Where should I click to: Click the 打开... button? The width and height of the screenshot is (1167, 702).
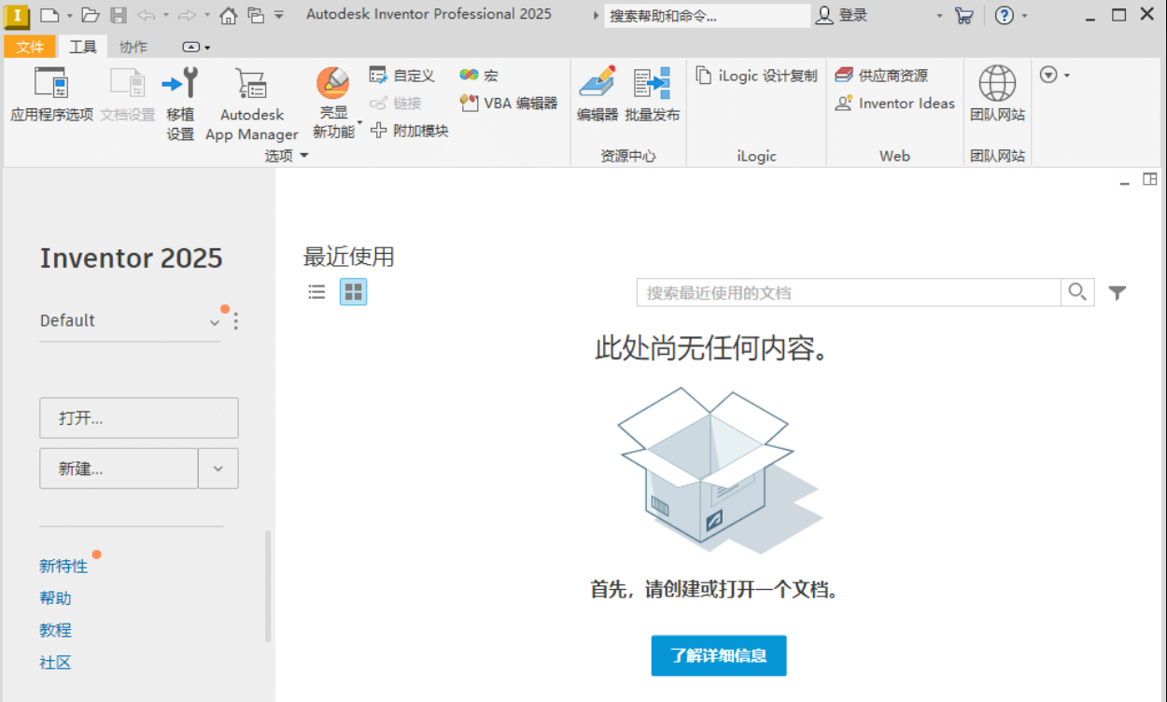pos(139,418)
